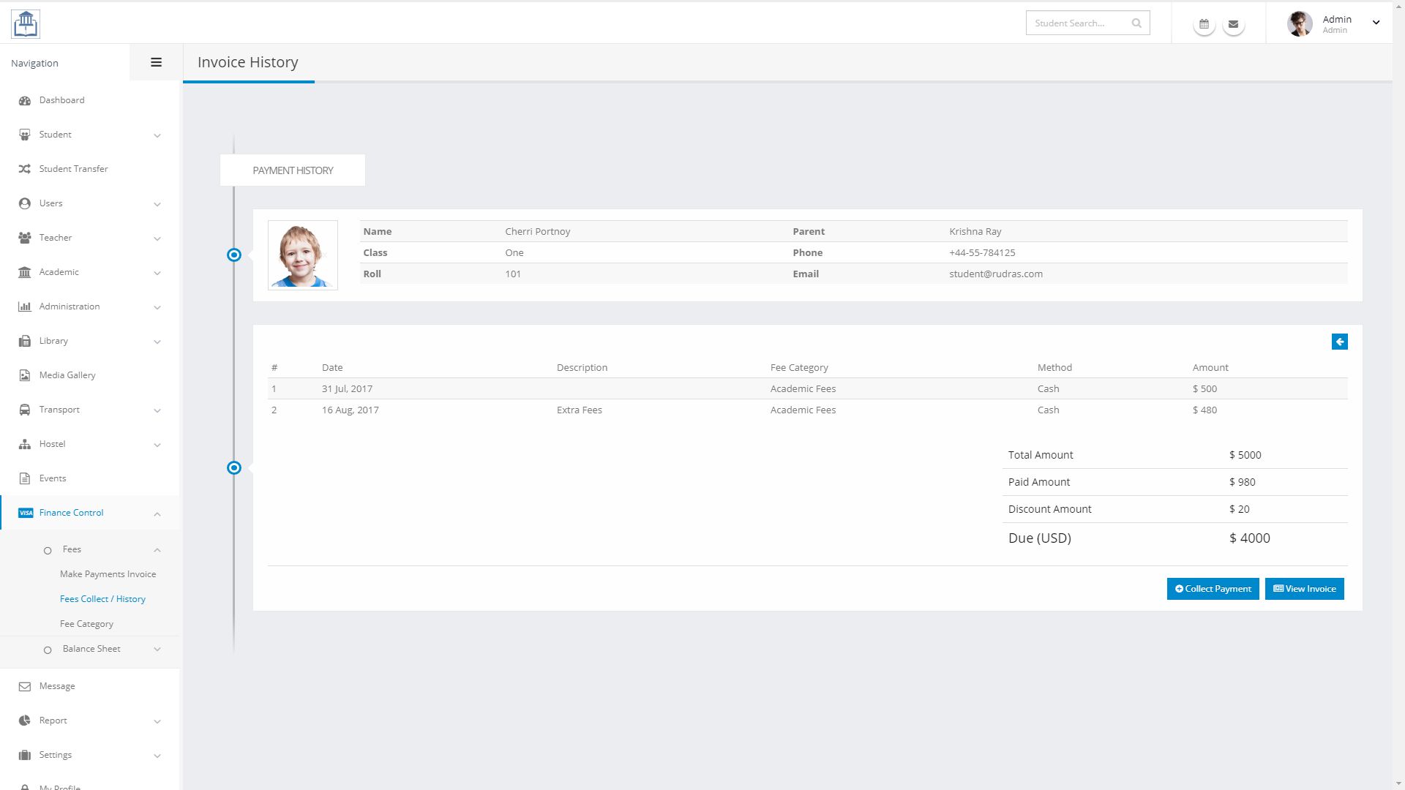Screen dimensions: 1405x790
Task: Select Make Payments Invoice menu item
Action: click(x=108, y=574)
